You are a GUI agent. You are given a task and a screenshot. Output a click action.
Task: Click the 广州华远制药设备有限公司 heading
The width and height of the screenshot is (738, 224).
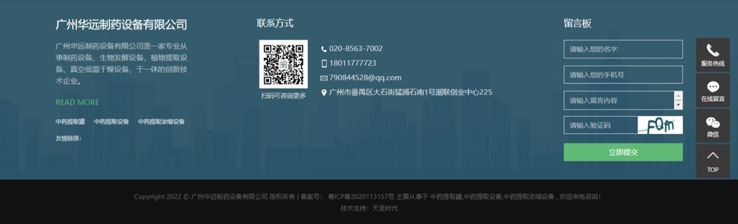click(121, 25)
